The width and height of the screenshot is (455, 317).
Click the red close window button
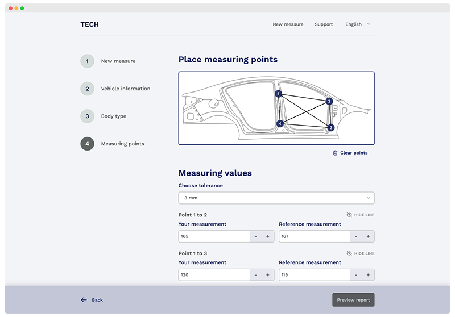(x=11, y=9)
